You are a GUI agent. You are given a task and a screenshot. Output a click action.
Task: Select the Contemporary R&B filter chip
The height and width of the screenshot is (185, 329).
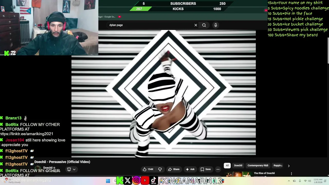click(258, 165)
